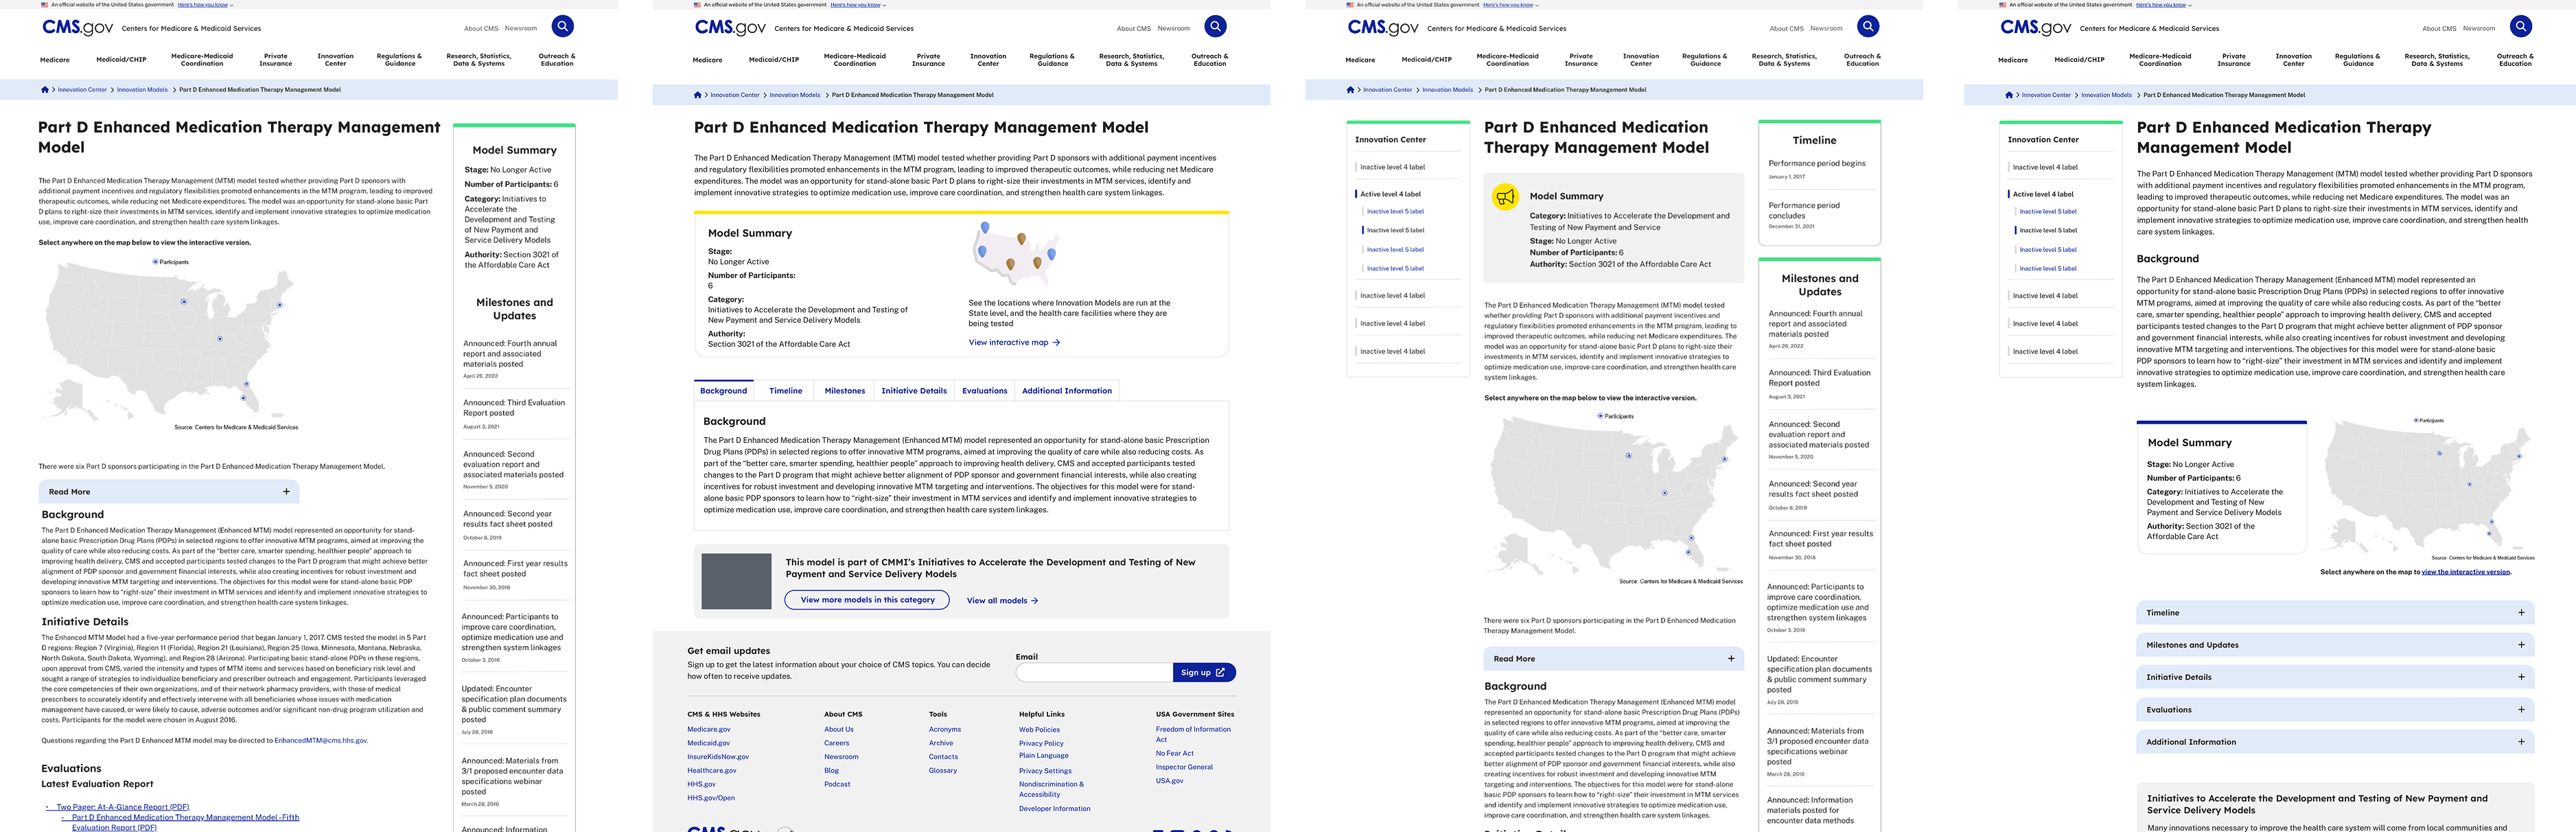Screen dimensions: 2576x832
Task: Click arrow icon after View interactive map
Action: (1056, 342)
